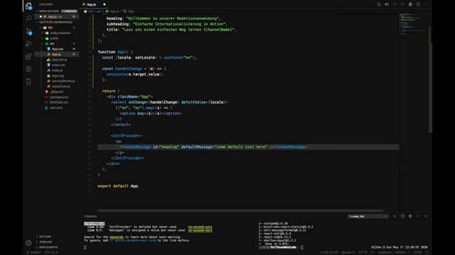Open the more actions ellipsis in editor title
The width and height of the screenshot is (455, 255).
pyautogui.click(x=426, y=4)
